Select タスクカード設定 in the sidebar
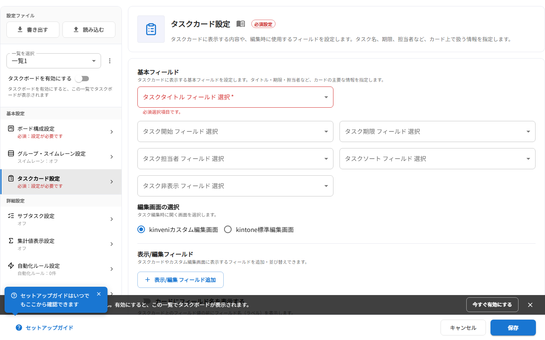The image size is (545, 340). 61,182
